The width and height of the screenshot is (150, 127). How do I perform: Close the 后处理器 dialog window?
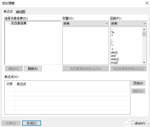point(147,3)
